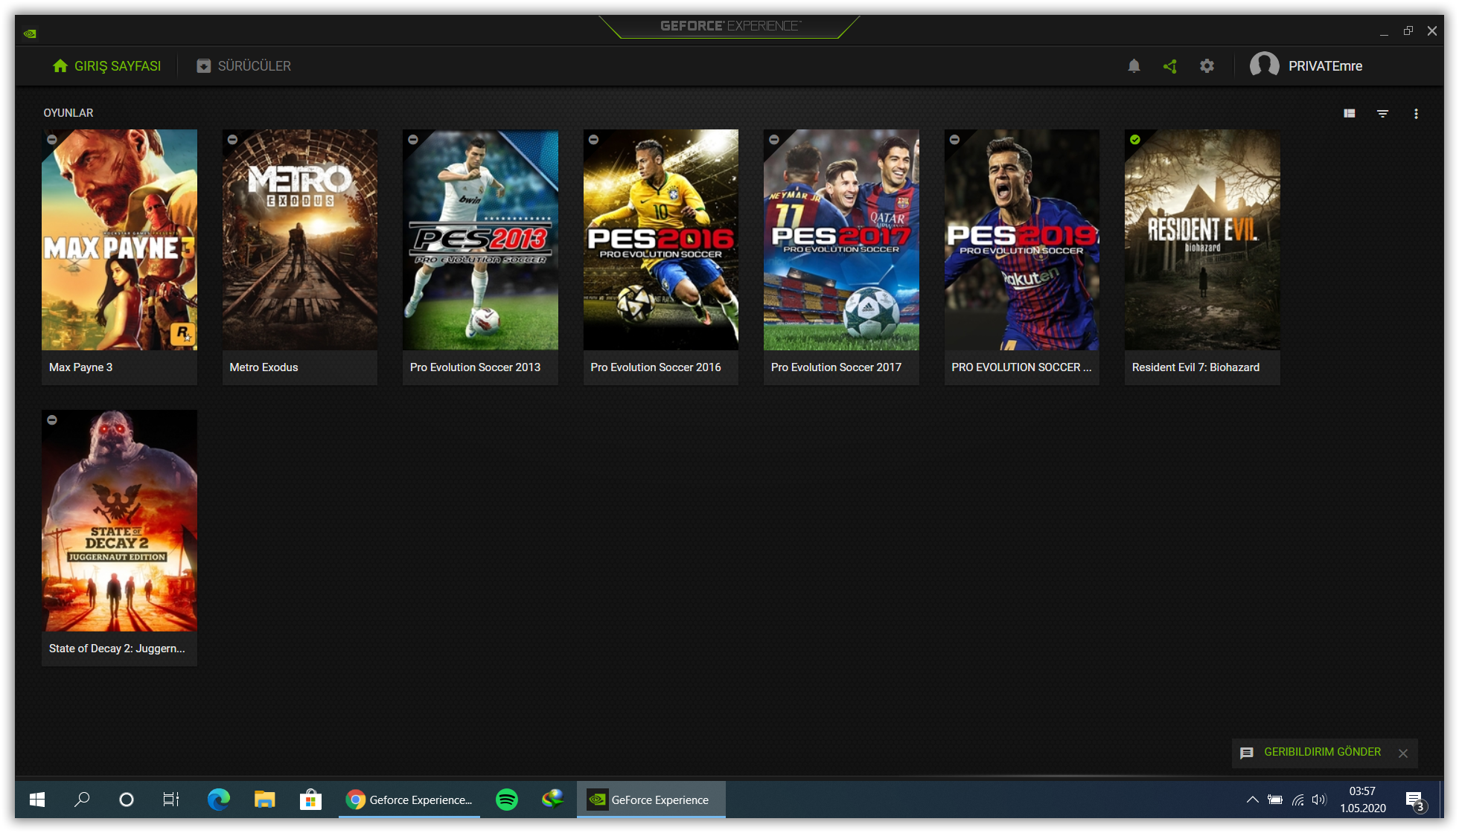This screenshot has width=1459, height=833.
Task: Click 'PRO EVOLUTION SOCCER ...' title label
Action: coord(1021,367)
